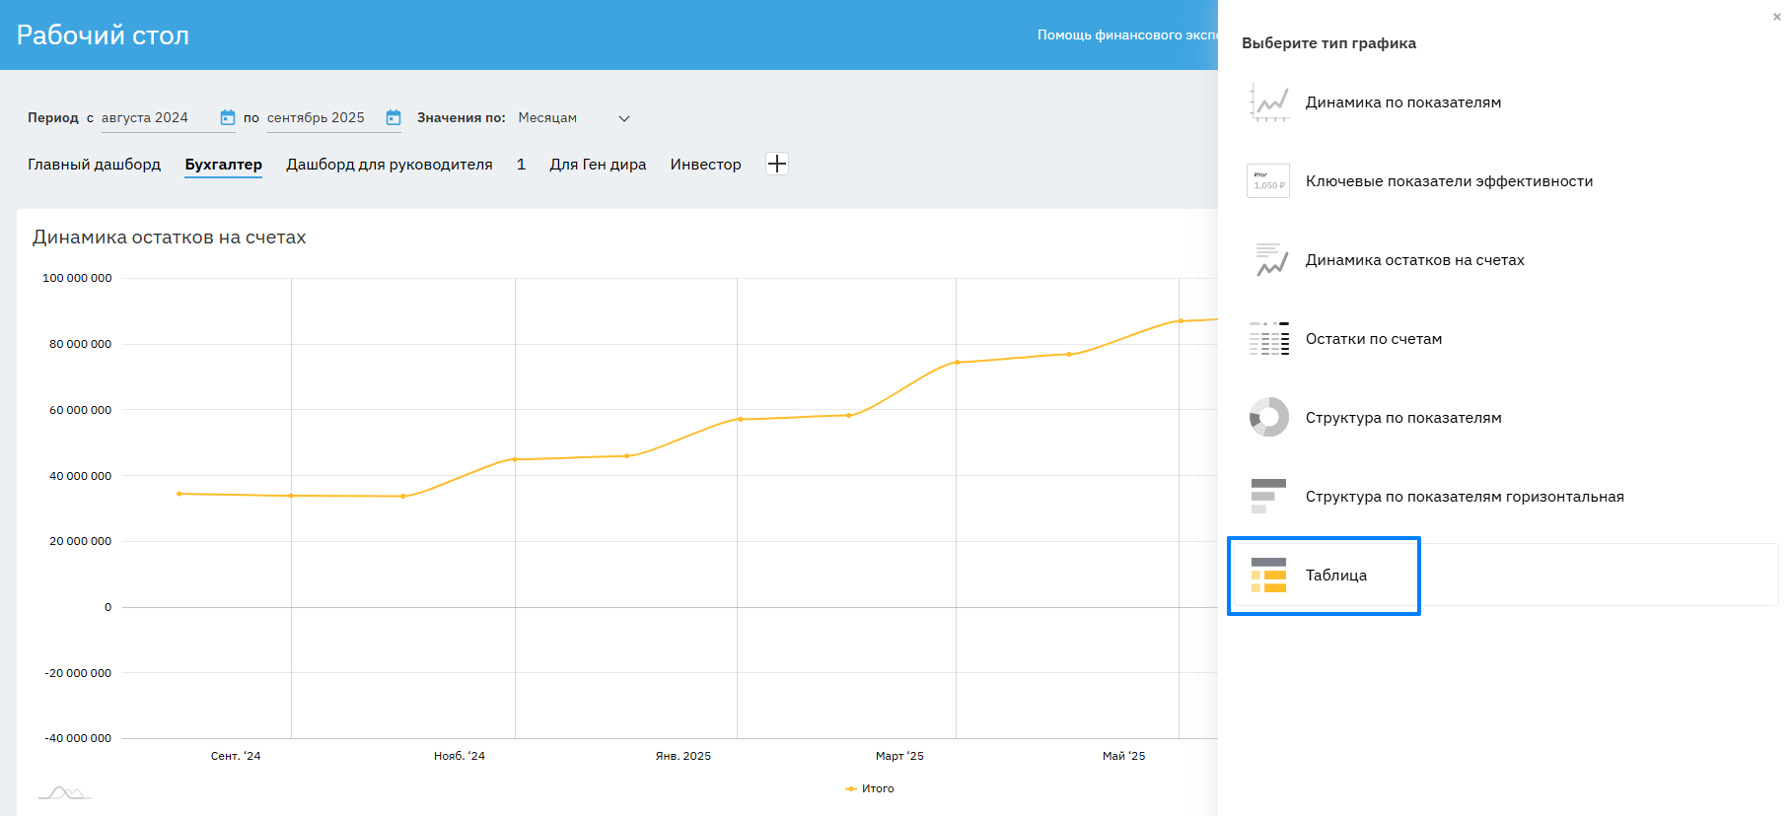Expand the Месяцам values dropdown
Viewport: 1792px width, 816px height.
(x=572, y=118)
